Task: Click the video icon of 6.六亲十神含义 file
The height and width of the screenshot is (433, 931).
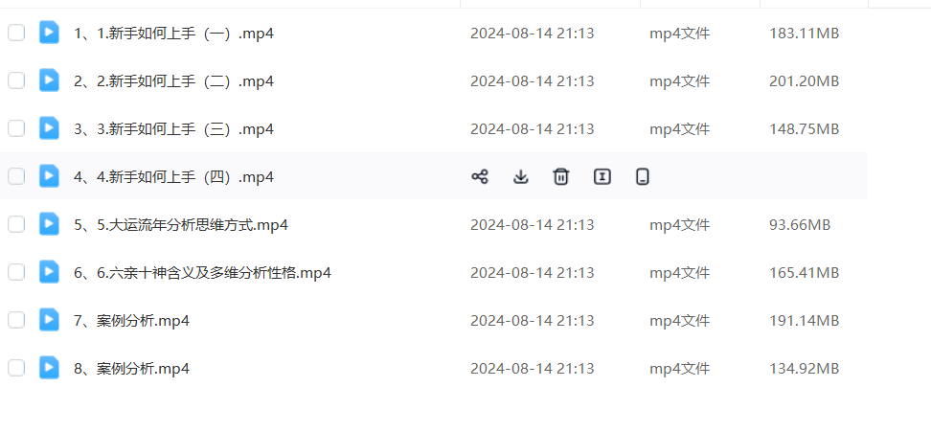Action: pos(49,272)
